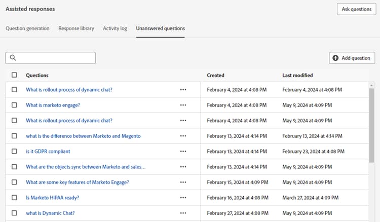
Task: Check the box for 'is it GDPR compliant'
Action: point(14,152)
